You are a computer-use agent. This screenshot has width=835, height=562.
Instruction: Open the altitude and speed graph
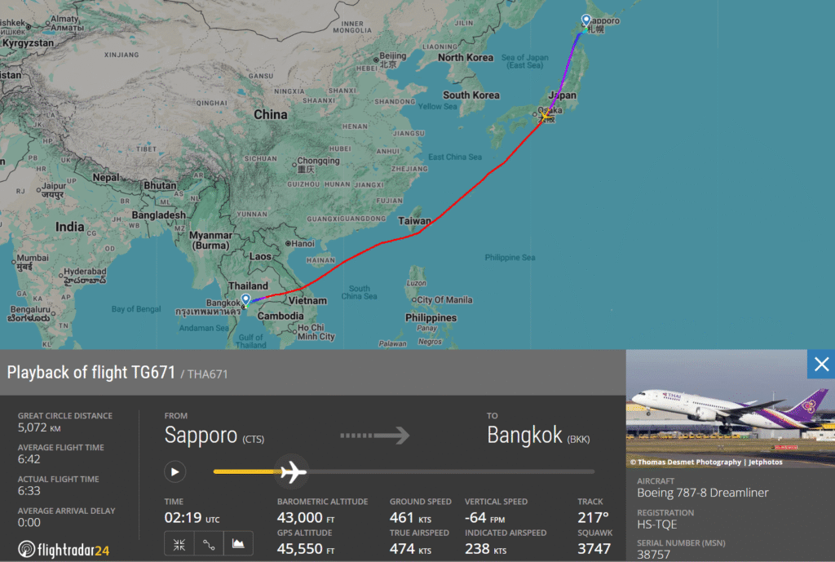coord(238,544)
